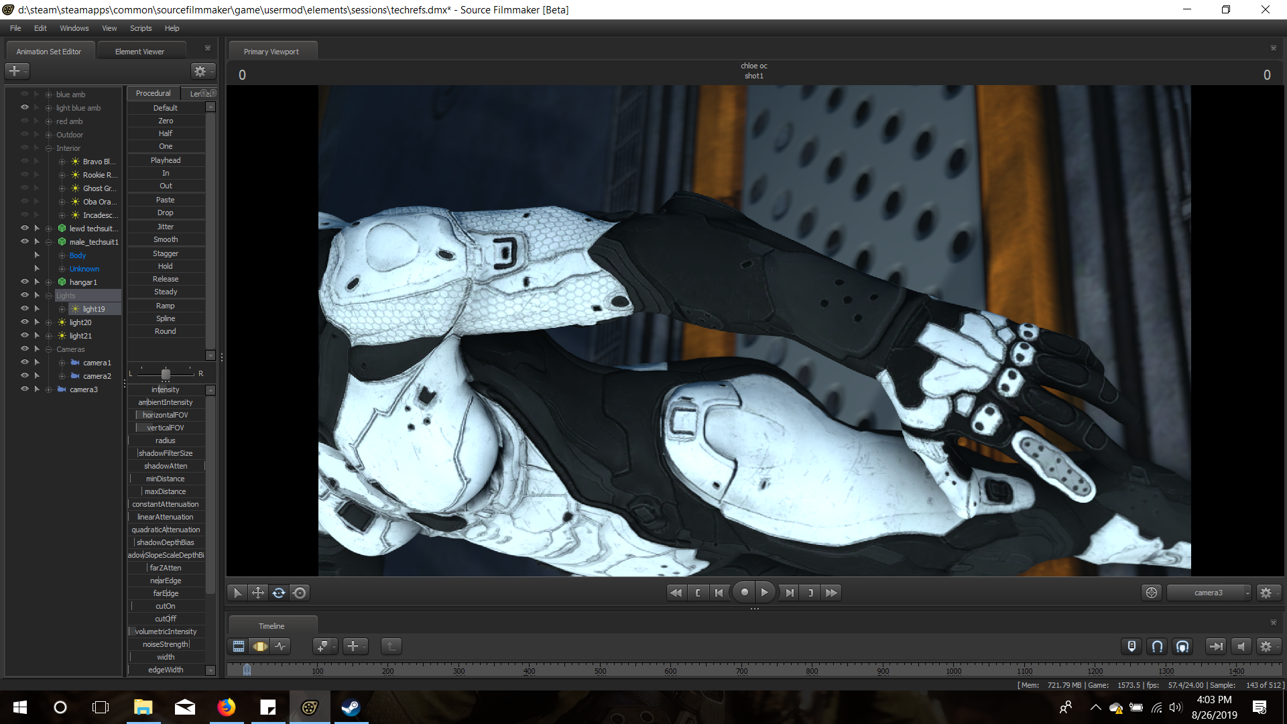Screen dimensions: 1287x724
Task: Switch to the Element Viewer tab
Action: click(x=139, y=52)
